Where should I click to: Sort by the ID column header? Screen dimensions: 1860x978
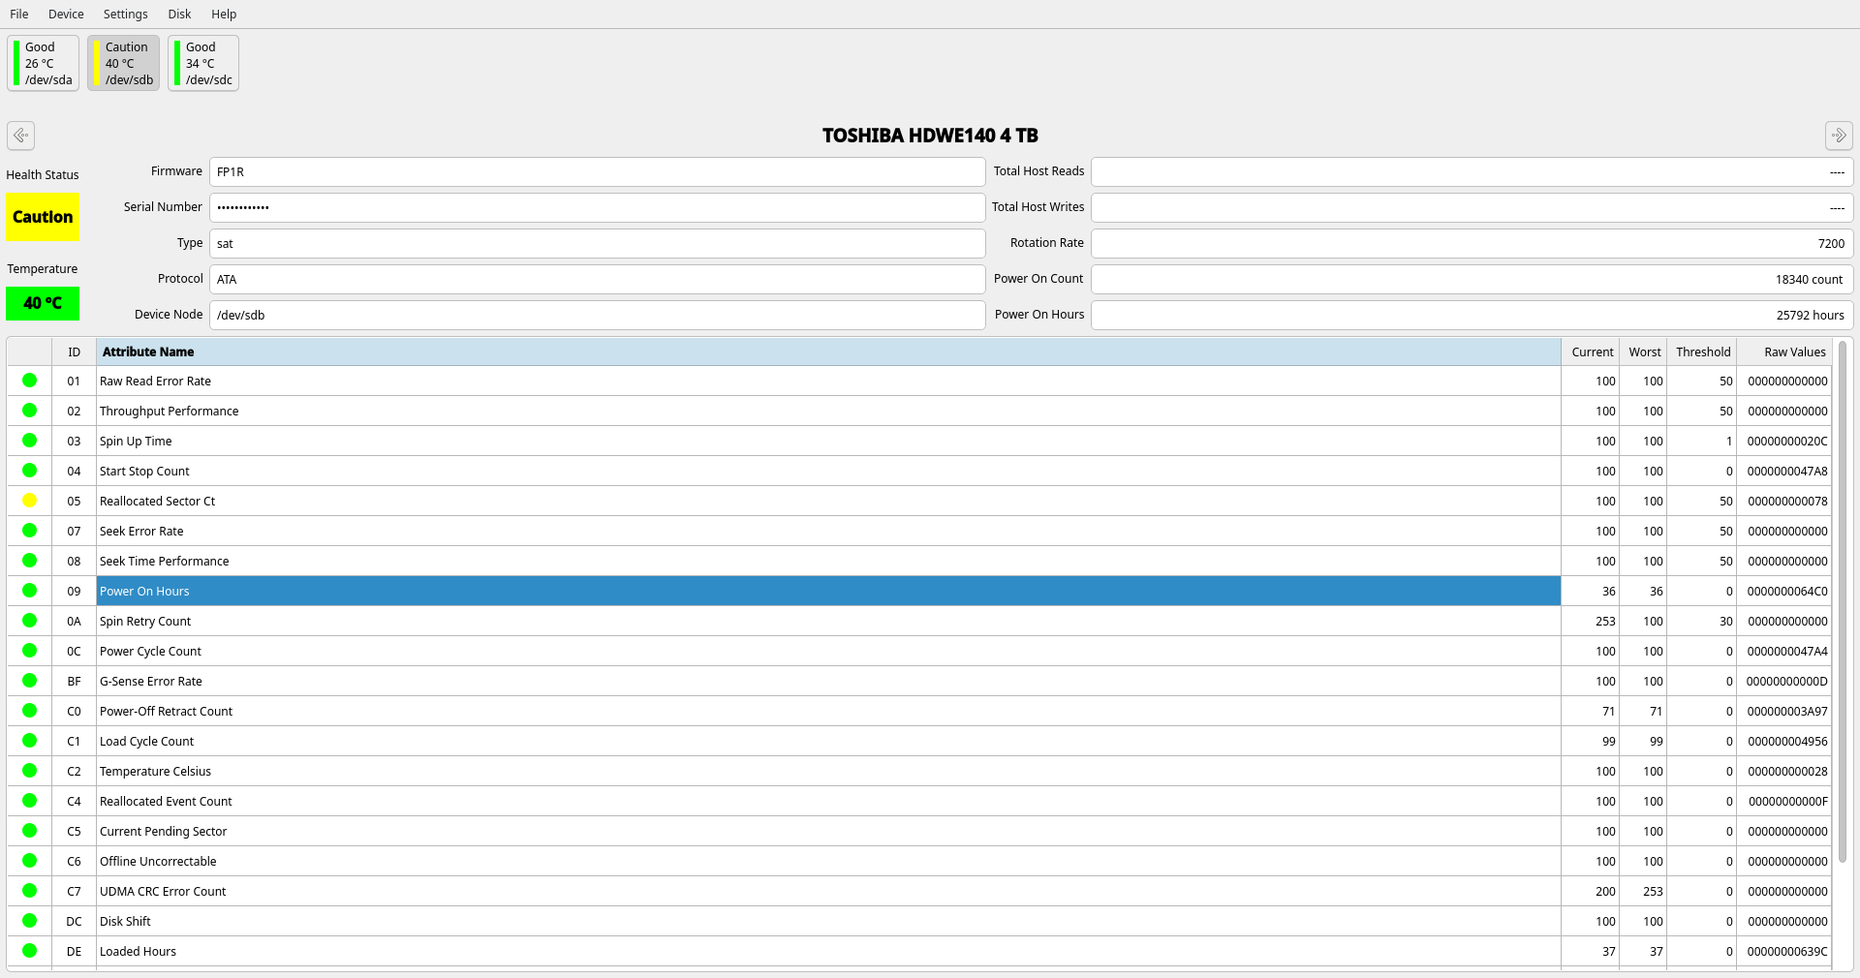click(x=74, y=351)
